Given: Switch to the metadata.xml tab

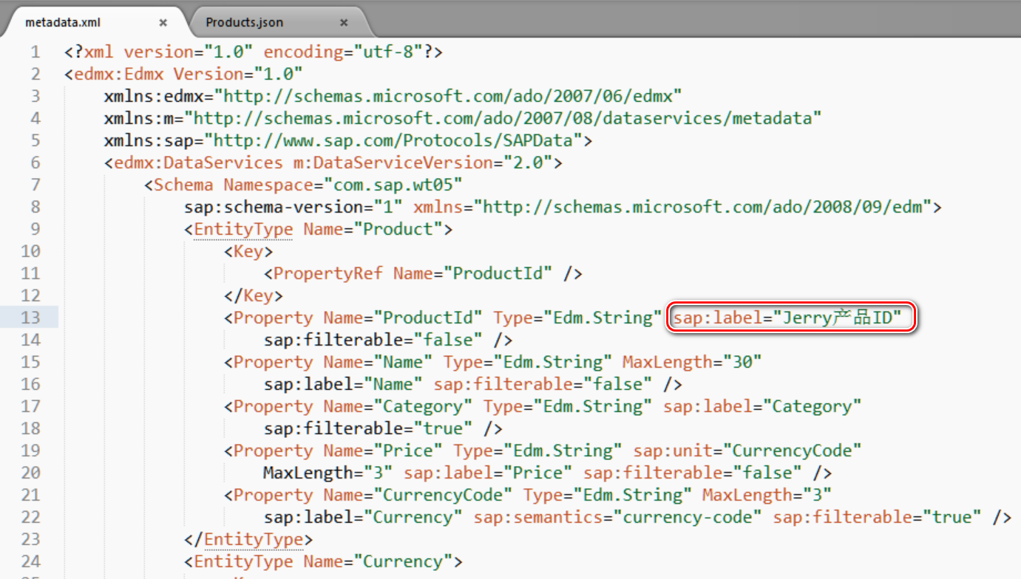Looking at the screenshot, I should coord(63,22).
